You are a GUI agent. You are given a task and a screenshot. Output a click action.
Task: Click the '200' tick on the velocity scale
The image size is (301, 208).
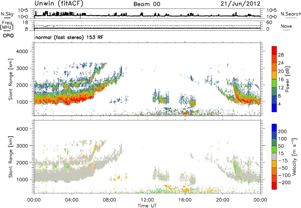coord(283,131)
